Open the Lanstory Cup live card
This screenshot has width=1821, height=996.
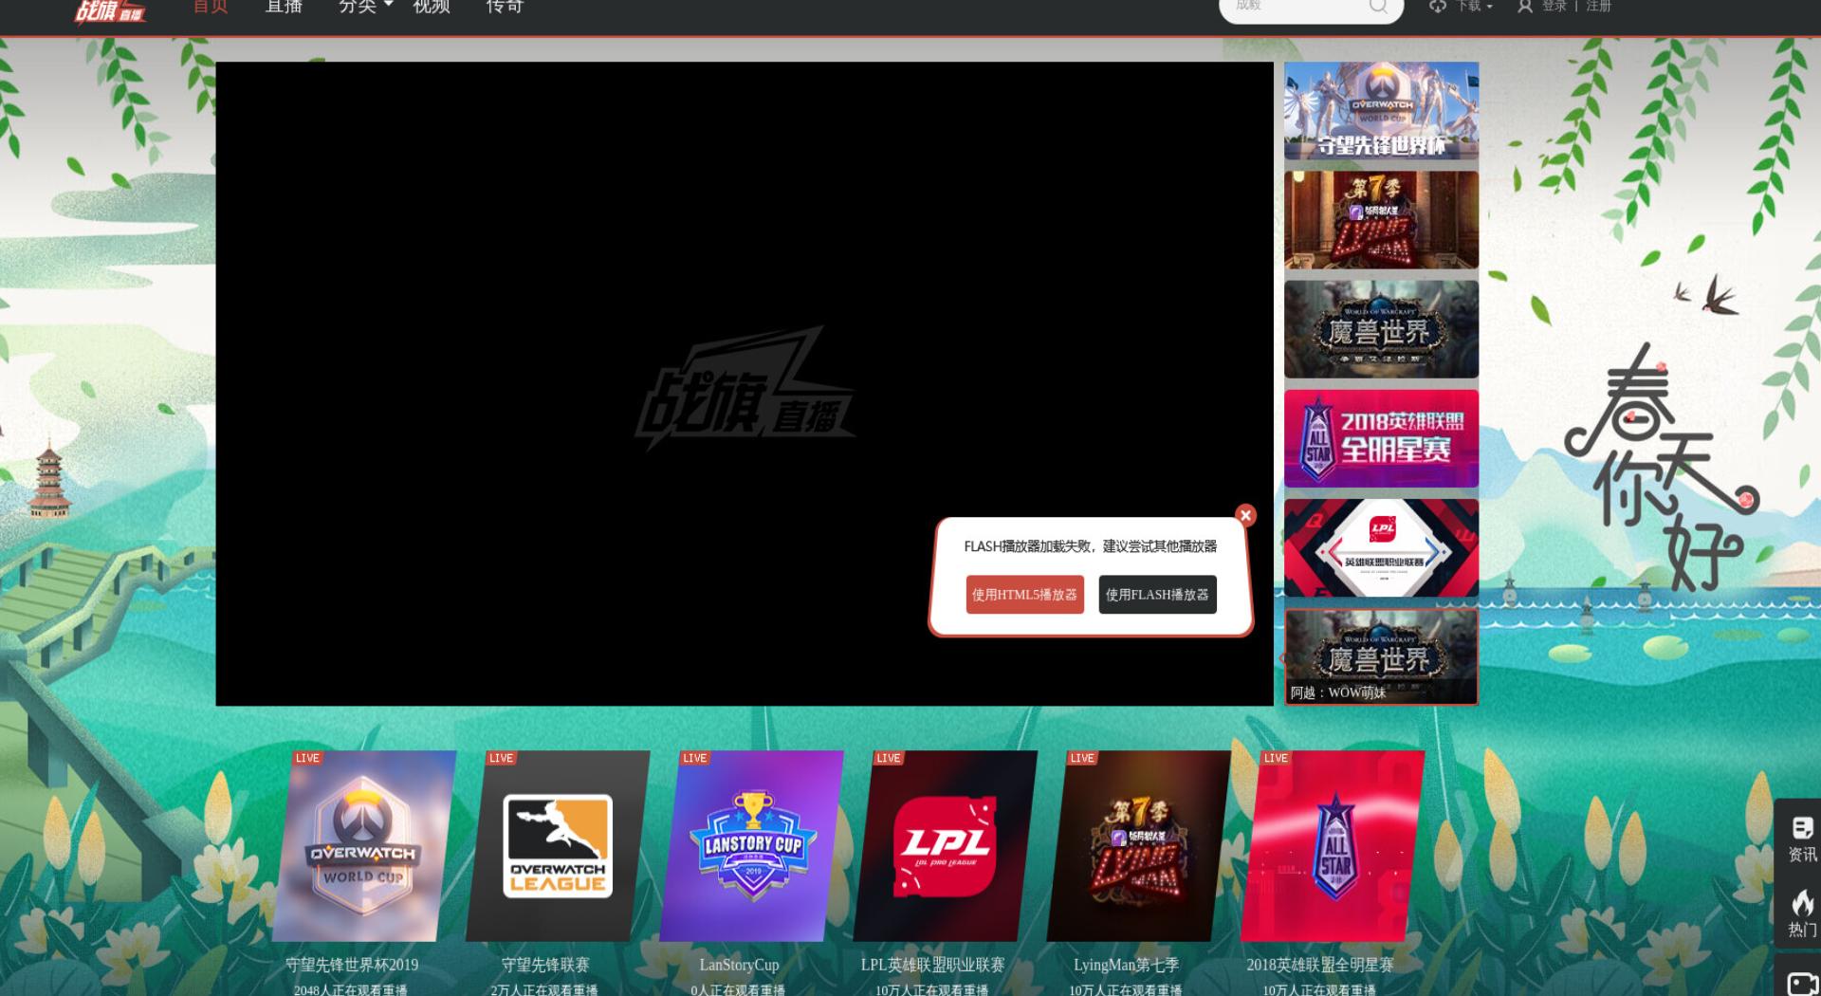pos(751,846)
